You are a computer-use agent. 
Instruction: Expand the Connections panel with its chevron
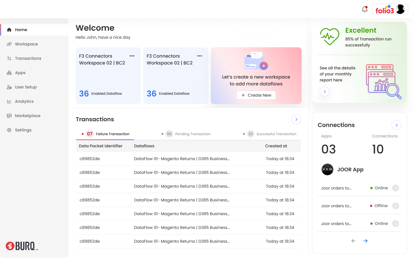point(396,125)
